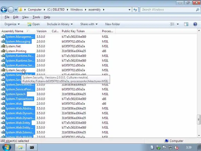Click the System.Transactions assembly icon
Viewport: 201px width, 151px height.
[x=3, y=99]
